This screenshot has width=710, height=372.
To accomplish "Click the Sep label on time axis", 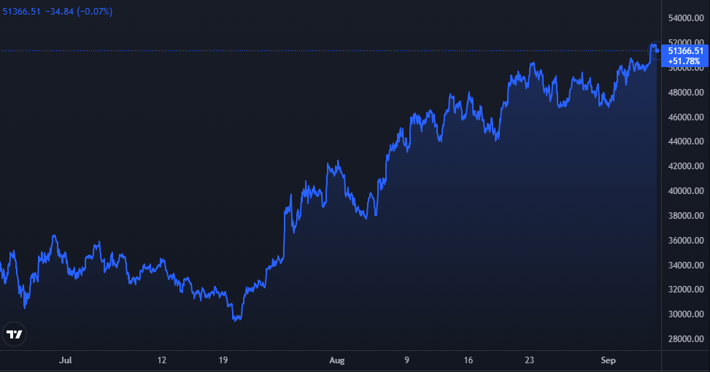I will pyautogui.click(x=608, y=360).
